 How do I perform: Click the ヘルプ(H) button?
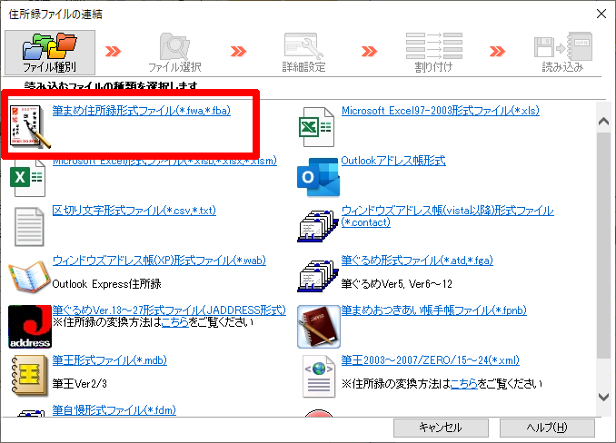click(547, 428)
